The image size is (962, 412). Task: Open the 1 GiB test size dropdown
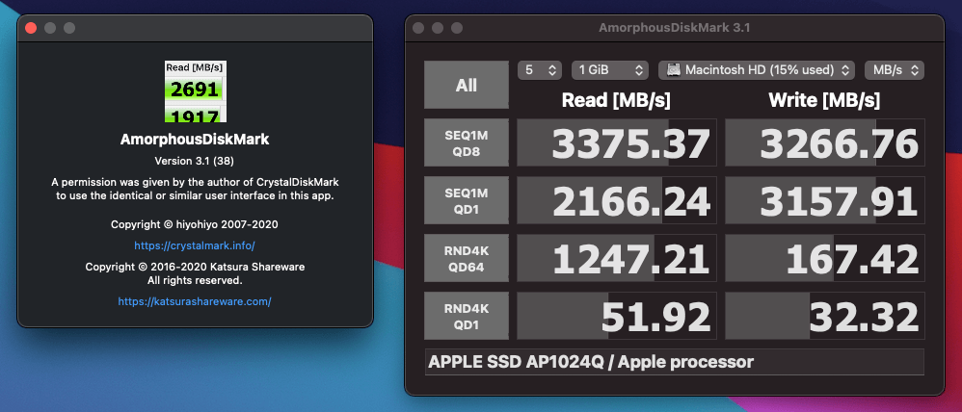tap(610, 70)
